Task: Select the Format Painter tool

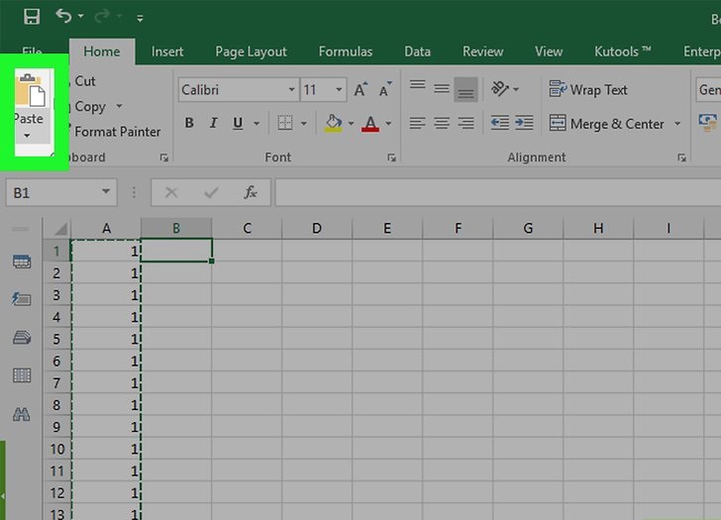Action: (117, 132)
